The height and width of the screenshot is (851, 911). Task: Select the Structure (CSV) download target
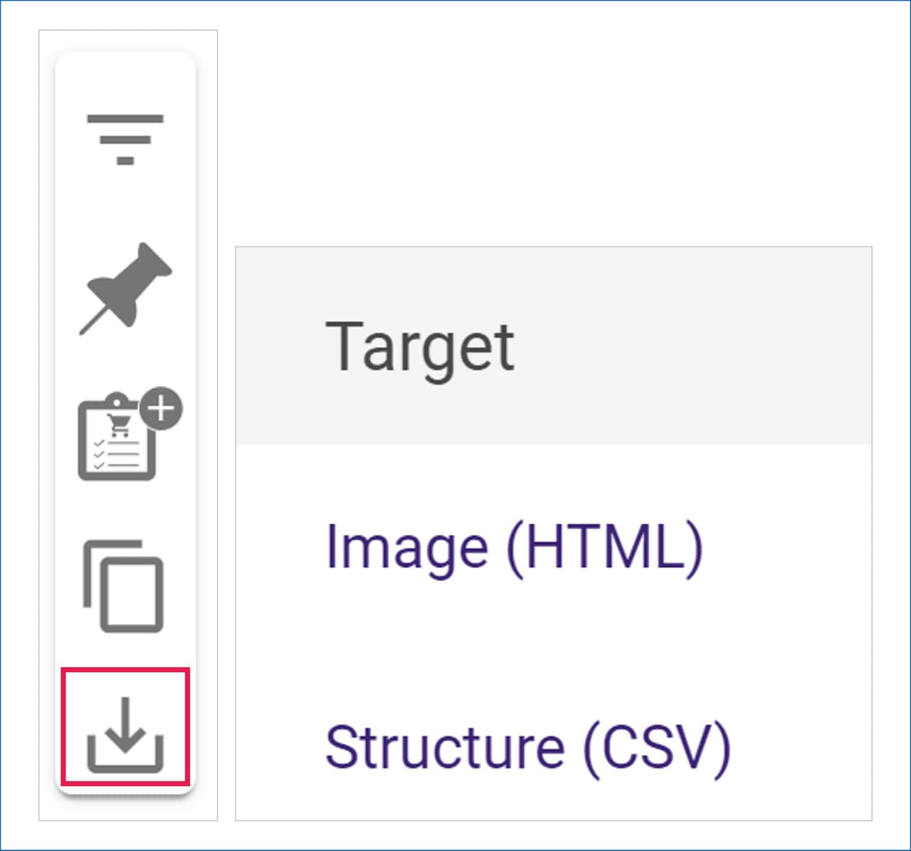click(x=527, y=746)
